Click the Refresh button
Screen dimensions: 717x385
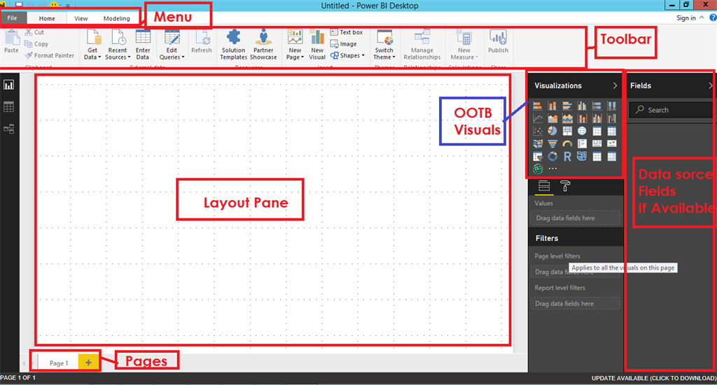tap(202, 42)
